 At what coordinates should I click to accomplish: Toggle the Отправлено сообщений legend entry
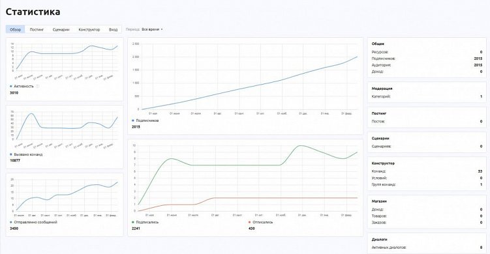tap(33, 222)
